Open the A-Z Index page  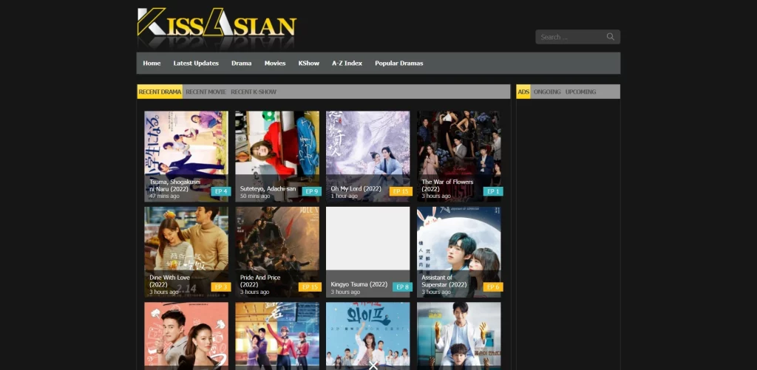pyautogui.click(x=347, y=64)
